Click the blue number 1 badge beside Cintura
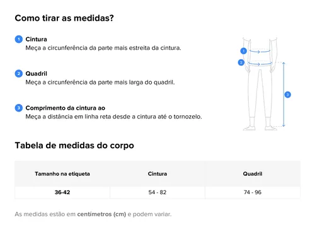Image resolution: width=315 pixels, height=232 pixels. [19, 39]
